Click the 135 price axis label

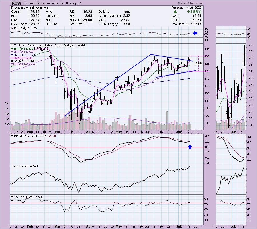[207, 49]
